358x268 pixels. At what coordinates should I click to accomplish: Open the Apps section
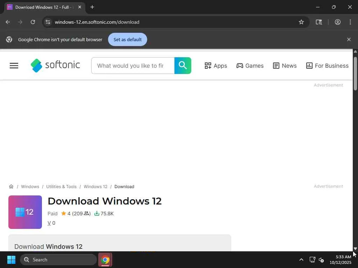[x=216, y=66]
